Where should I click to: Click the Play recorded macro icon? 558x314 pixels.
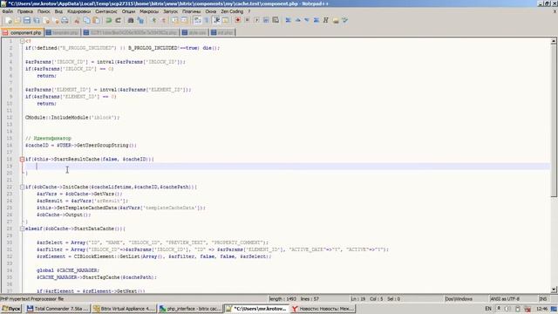[256, 20]
